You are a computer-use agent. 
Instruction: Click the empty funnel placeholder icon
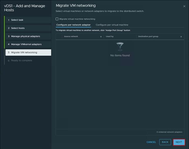120,46
